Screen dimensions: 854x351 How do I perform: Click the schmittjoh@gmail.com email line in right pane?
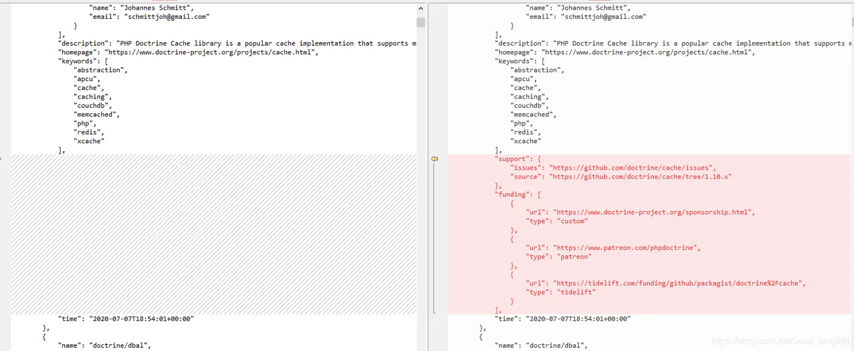click(586, 17)
